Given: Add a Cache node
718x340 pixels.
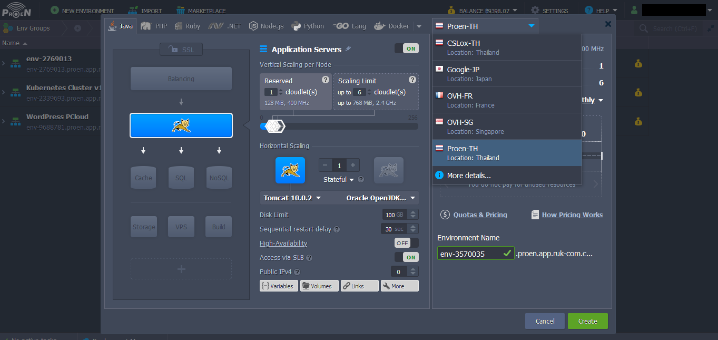Looking at the screenshot, I should point(143,177).
